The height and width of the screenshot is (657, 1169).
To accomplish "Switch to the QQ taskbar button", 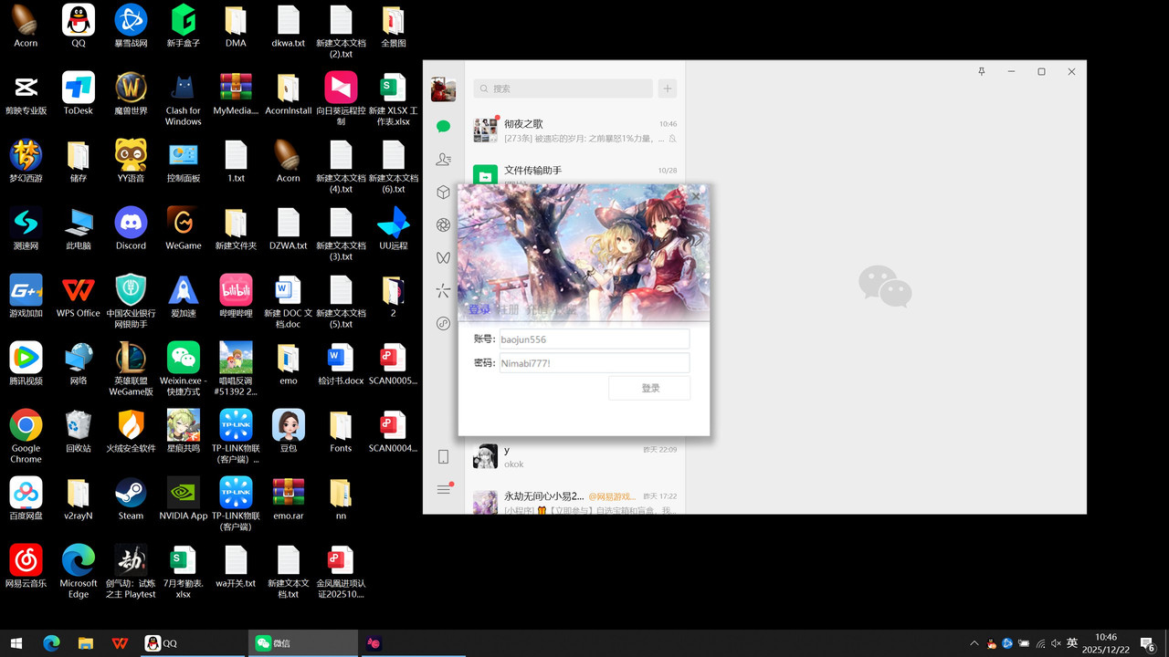I will (x=192, y=643).
